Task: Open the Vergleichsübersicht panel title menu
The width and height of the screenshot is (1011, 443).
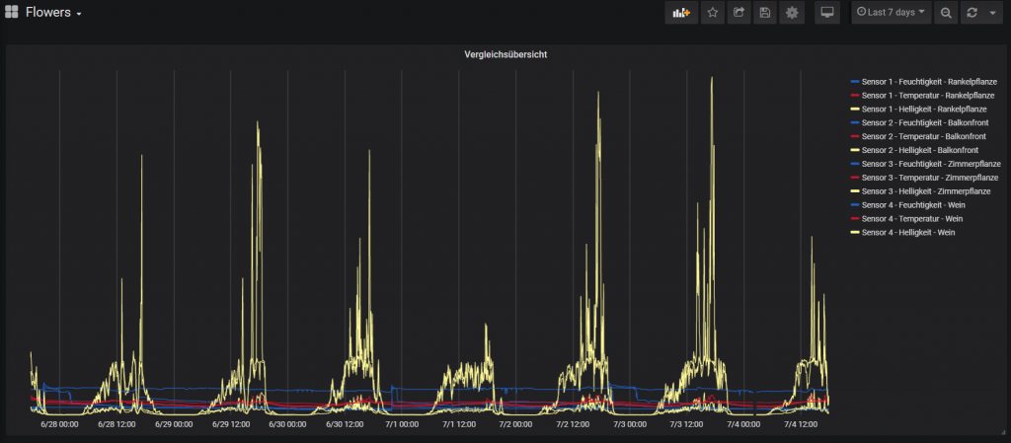Action: click(505, 54)
